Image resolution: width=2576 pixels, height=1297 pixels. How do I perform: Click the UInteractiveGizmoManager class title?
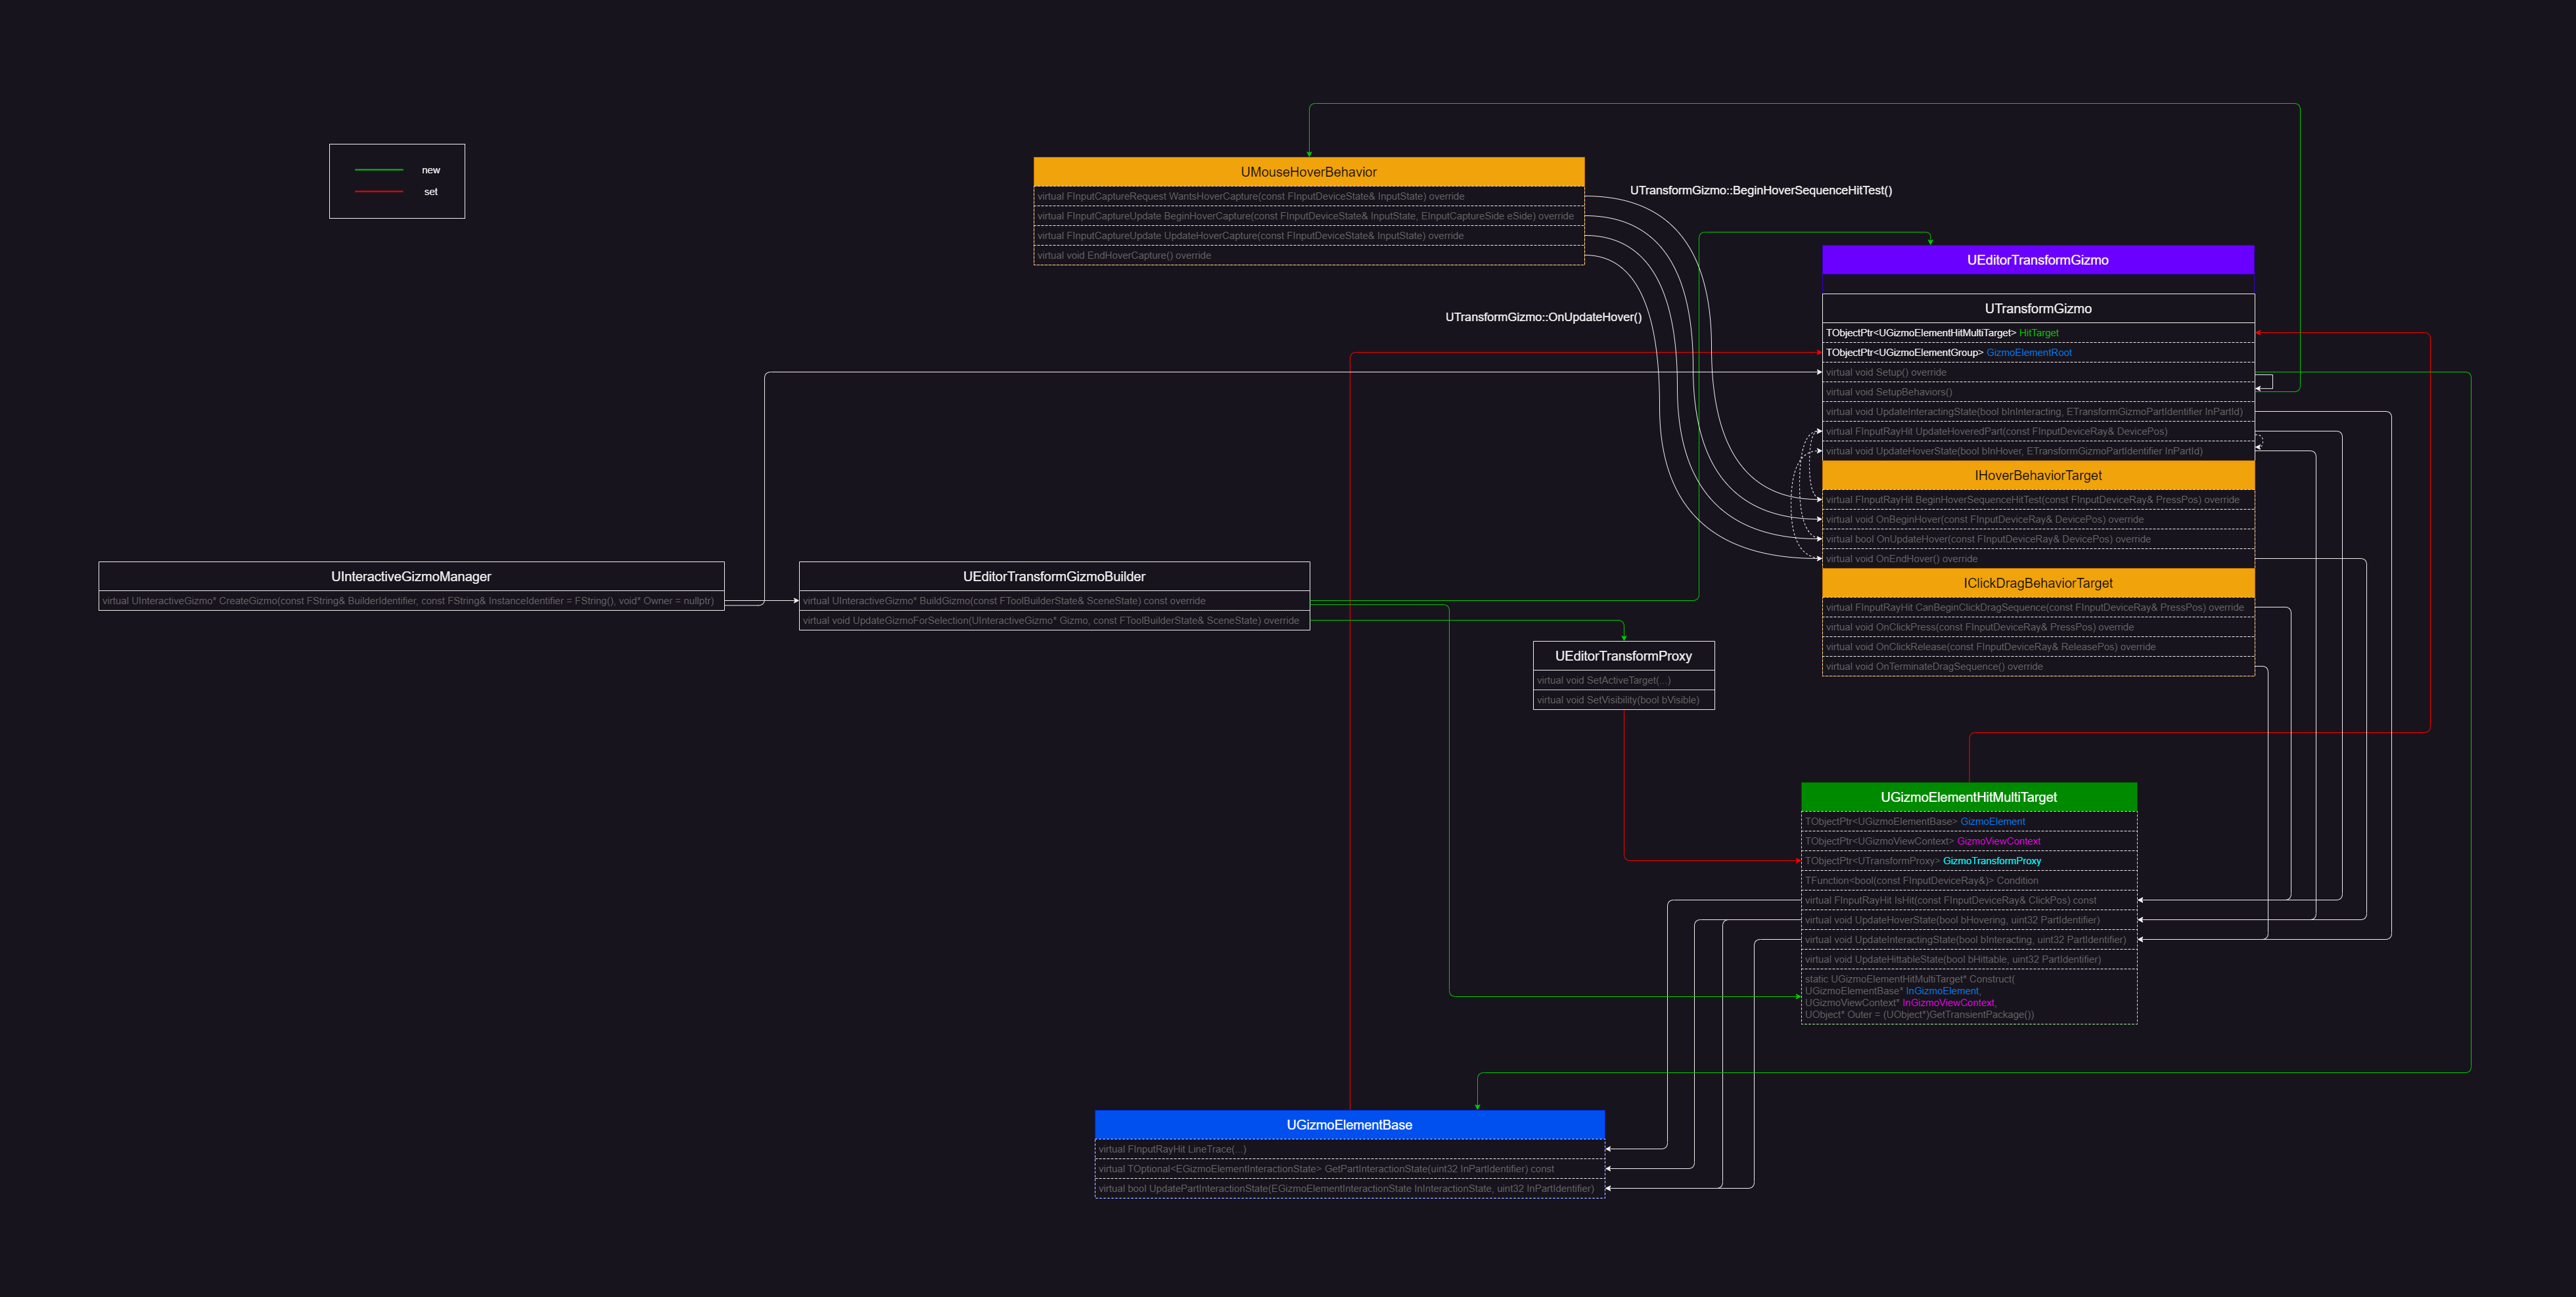pos(411,577)
